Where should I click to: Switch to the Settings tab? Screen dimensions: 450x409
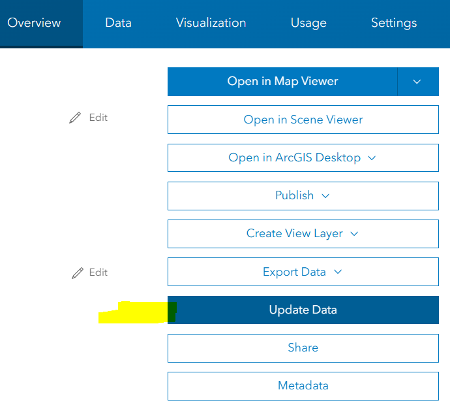coord(394,23)
